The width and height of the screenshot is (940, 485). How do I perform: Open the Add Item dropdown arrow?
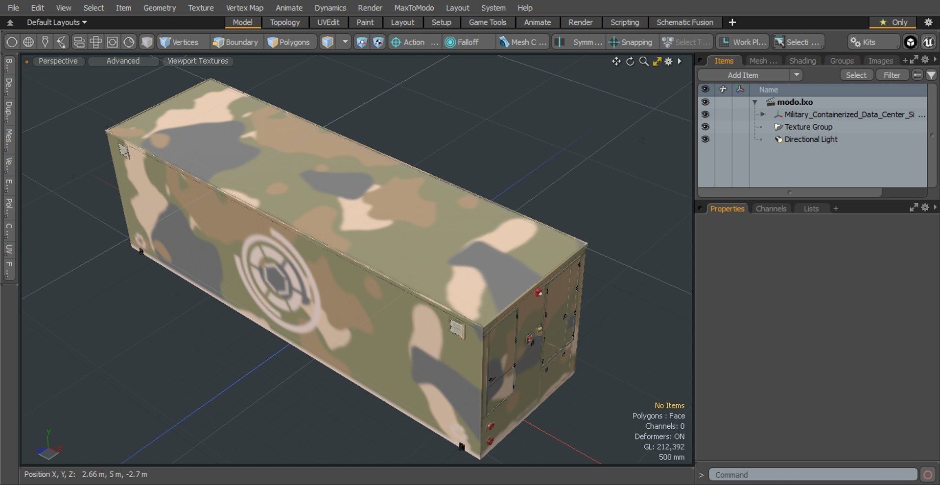797,75
